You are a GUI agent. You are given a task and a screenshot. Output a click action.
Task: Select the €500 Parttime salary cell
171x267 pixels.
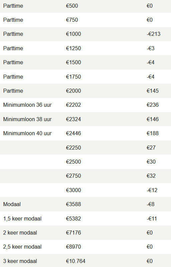click(x=72, y=6)
